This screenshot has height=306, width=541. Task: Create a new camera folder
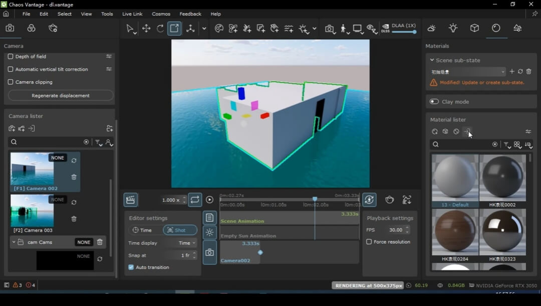click(110, 128)
